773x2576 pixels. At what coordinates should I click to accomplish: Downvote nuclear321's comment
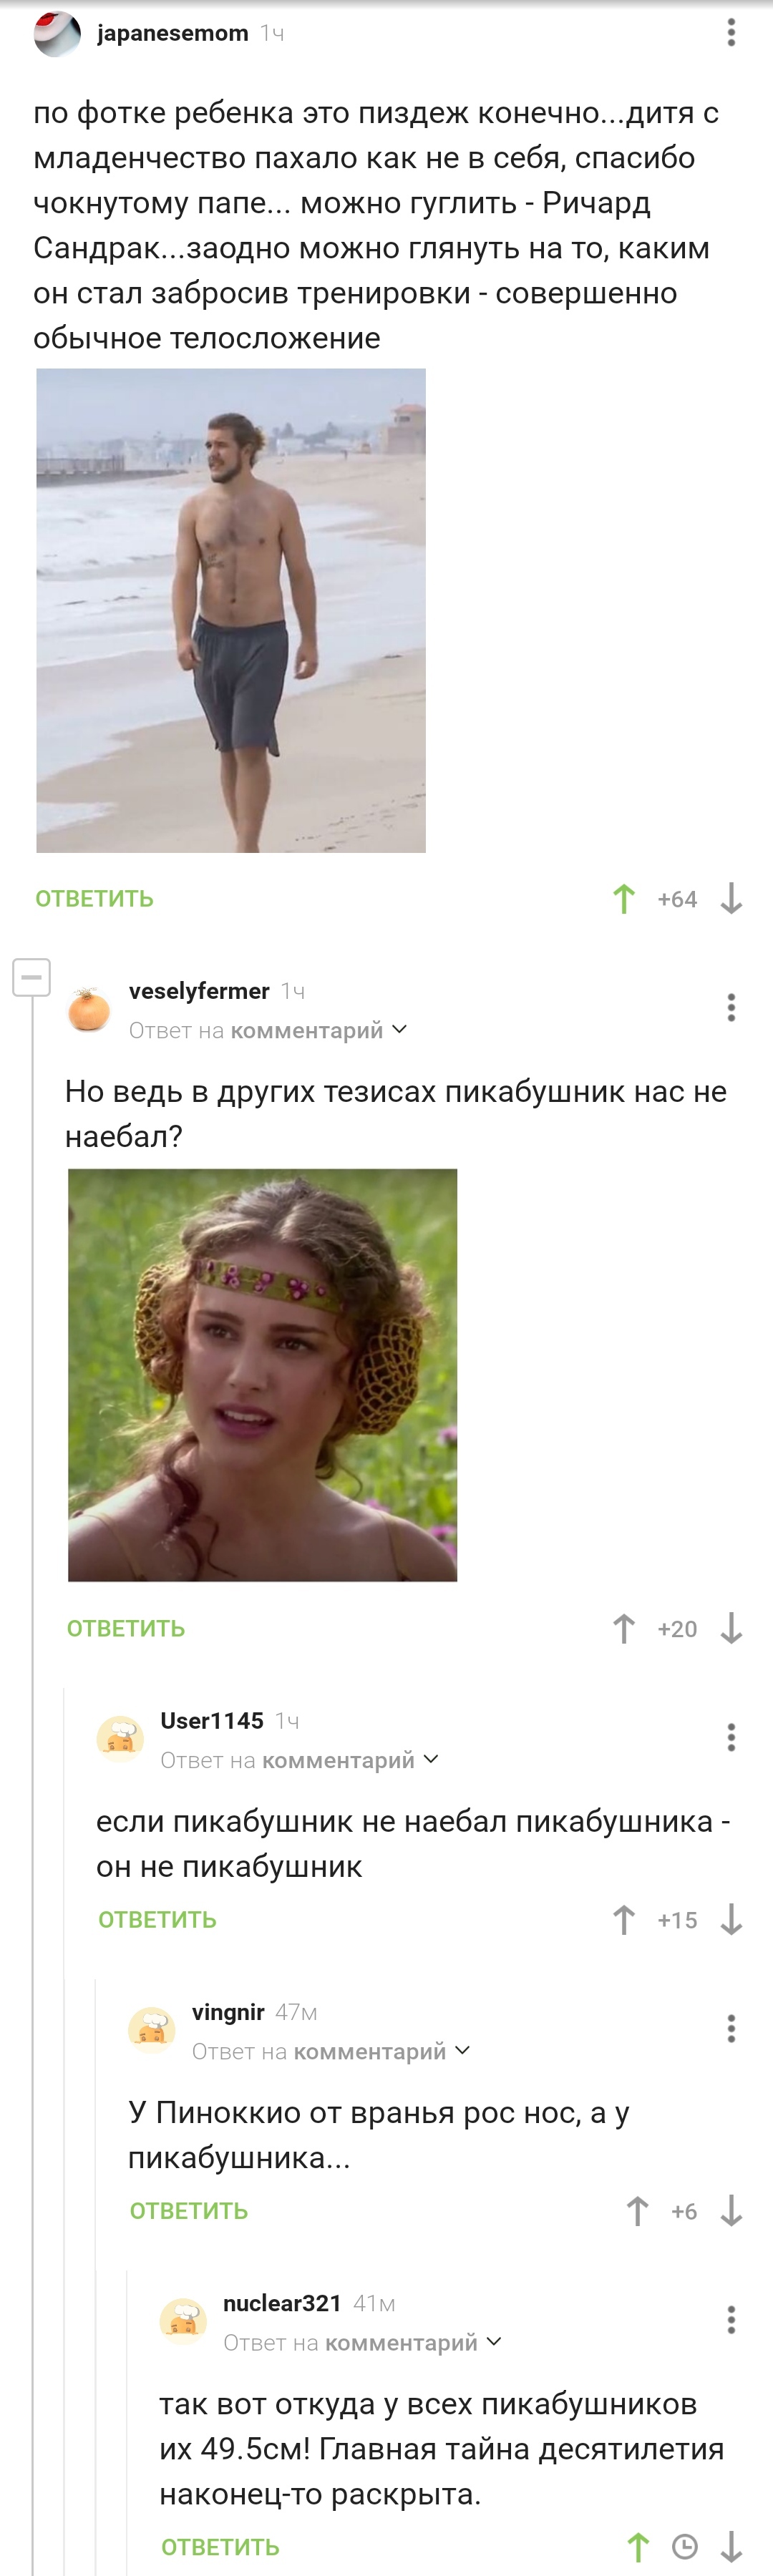click(x=731, y=2546)
